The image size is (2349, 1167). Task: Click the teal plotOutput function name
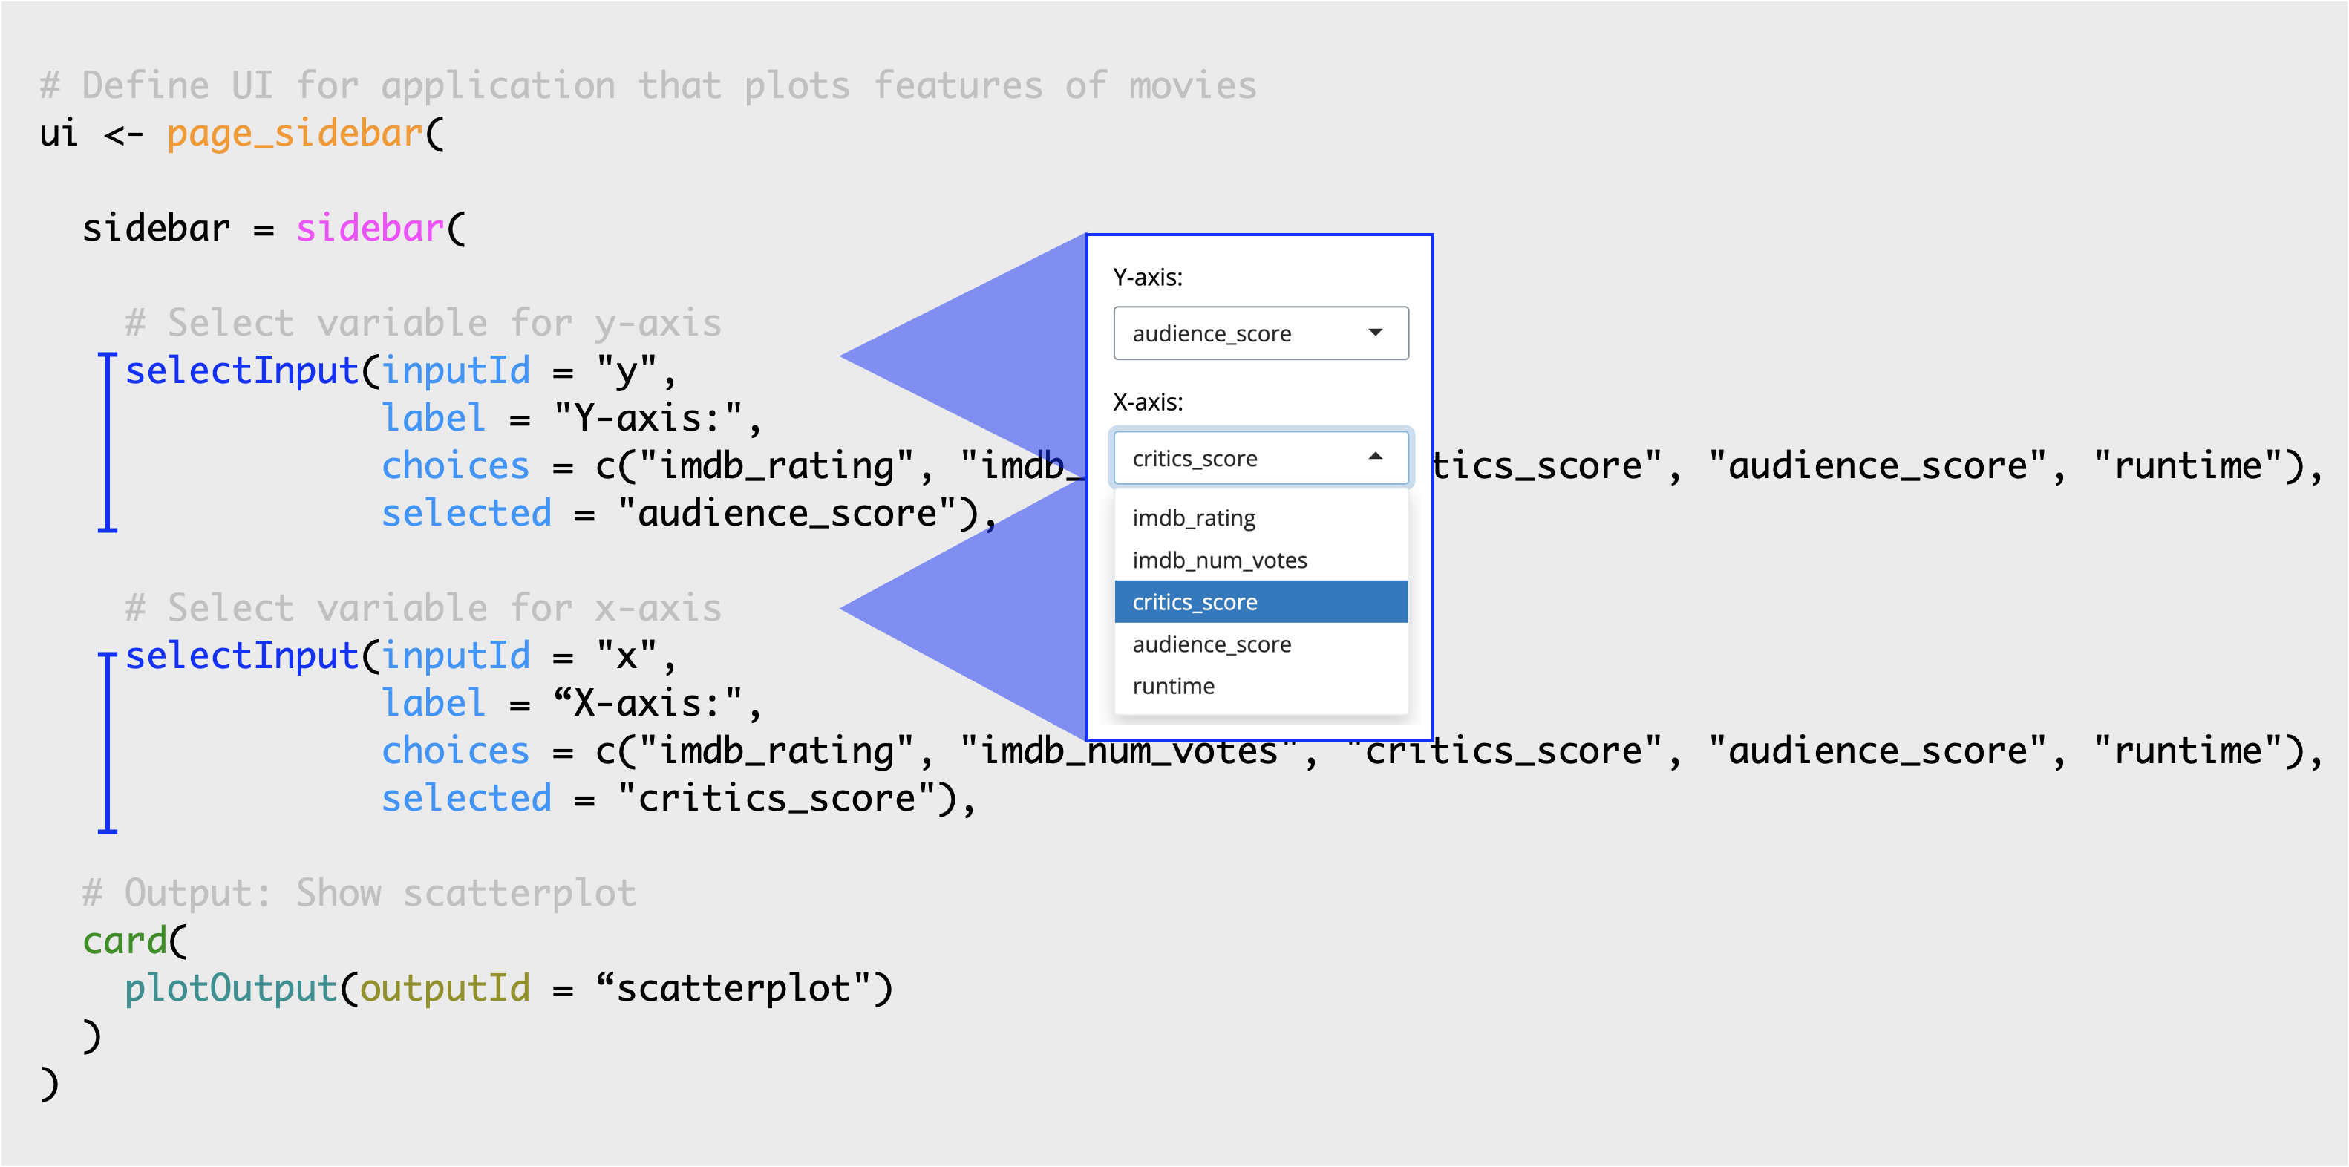231,988
